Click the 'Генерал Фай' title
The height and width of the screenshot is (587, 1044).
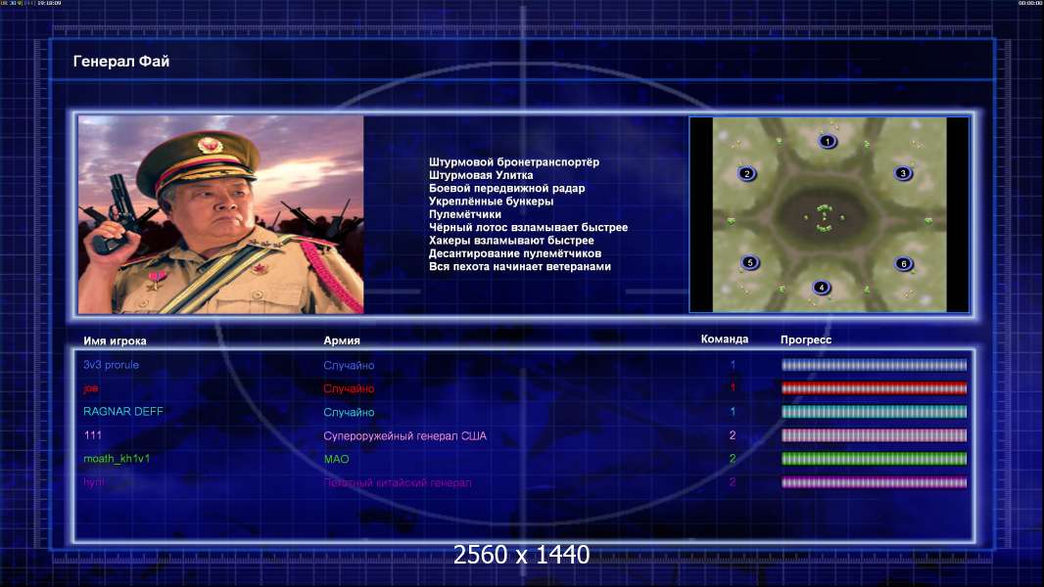[x=121, y=62]
